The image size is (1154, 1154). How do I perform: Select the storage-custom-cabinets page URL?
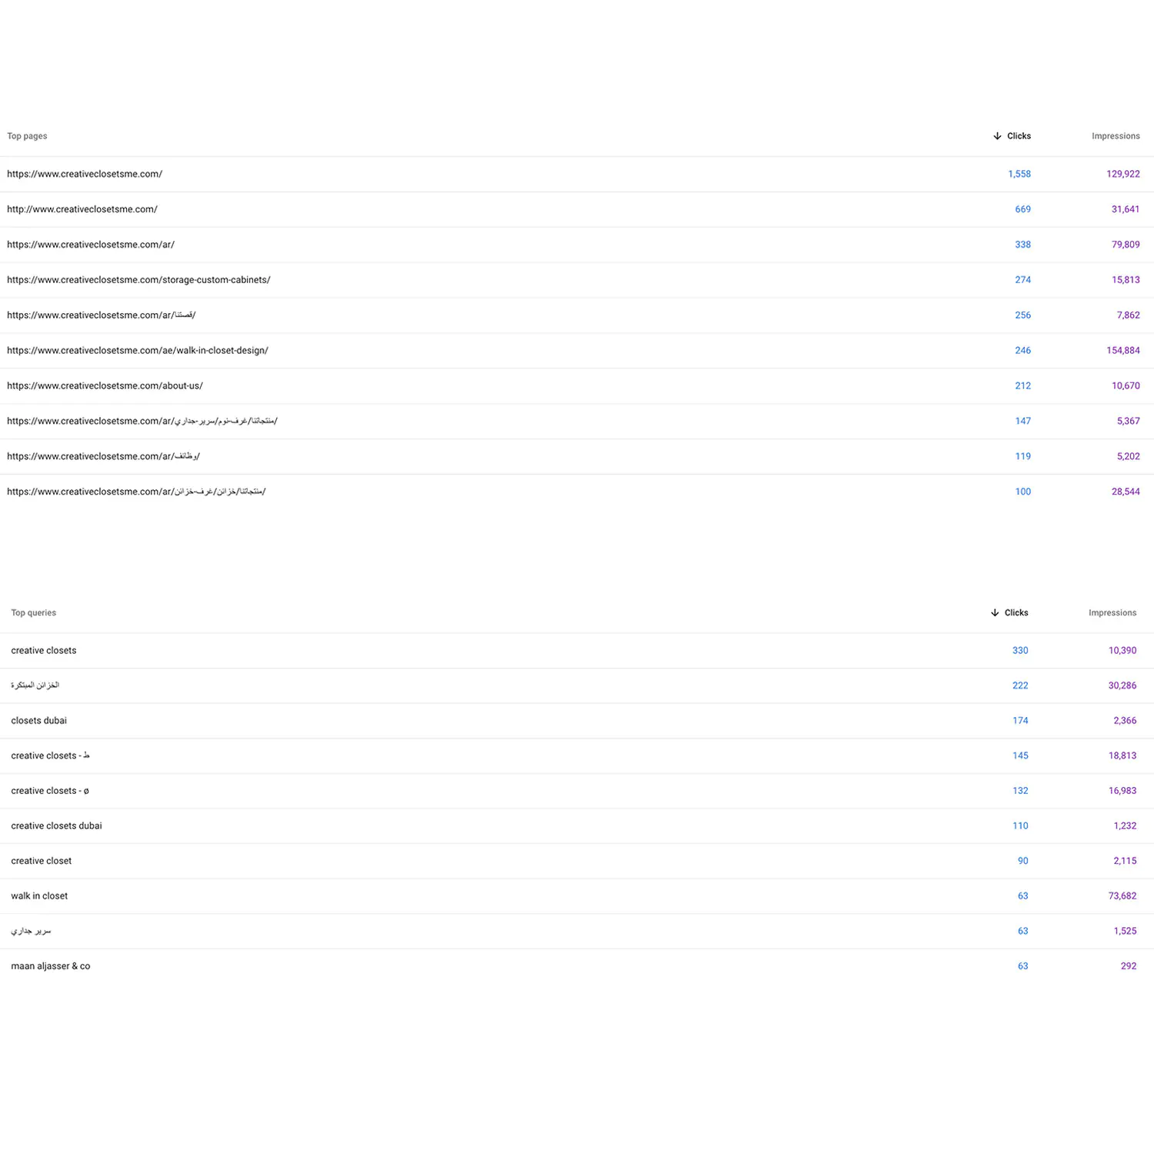point(138,280)
